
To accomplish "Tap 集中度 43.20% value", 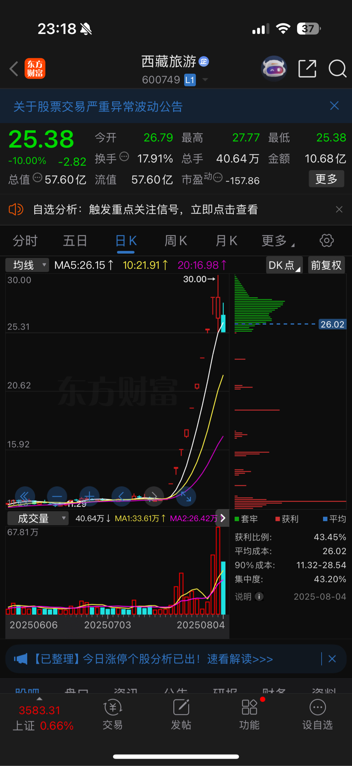I will pyautogui.click(x=330, y=579).
